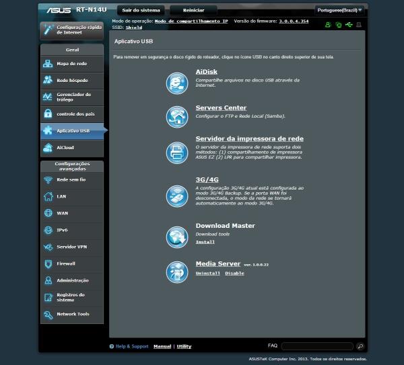Select Aplicativo USB sidebar item
Image resolution: width=404 pixels, height=365 pixels.
coord(72,131)
